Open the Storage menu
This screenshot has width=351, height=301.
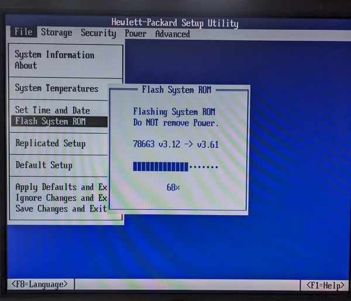pyautogui.click(x=56, y=33)
